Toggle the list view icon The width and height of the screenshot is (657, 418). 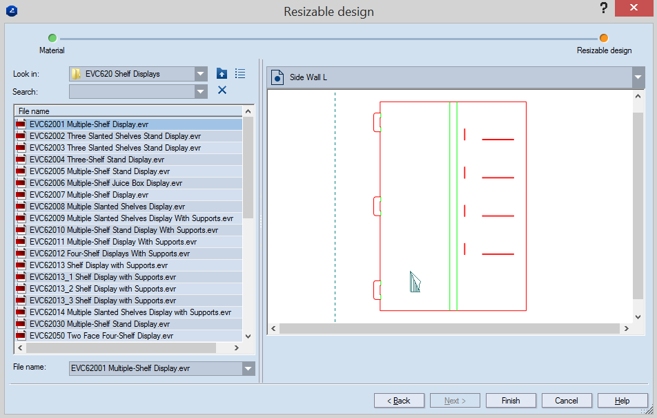click(240, 74)
